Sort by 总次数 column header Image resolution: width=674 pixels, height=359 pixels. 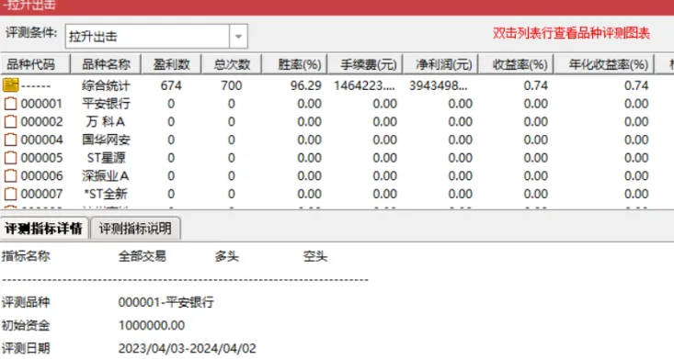pos(232,64)
